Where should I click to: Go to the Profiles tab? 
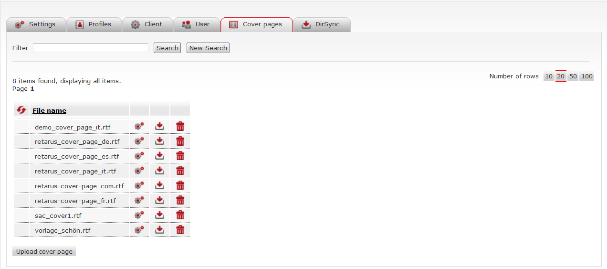(94, 24)
